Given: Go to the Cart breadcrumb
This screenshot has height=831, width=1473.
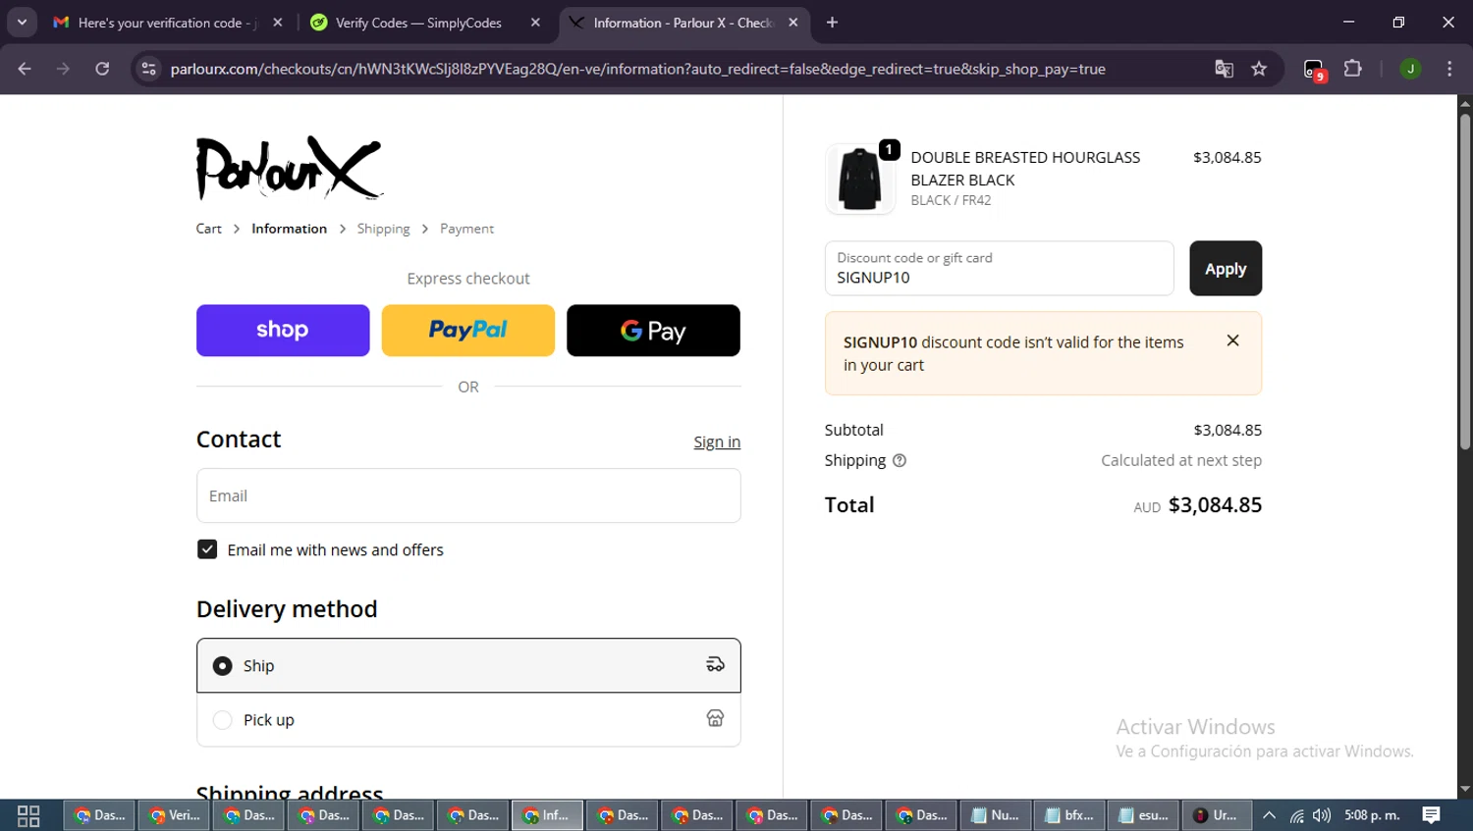Looking at the screenshot, I should (x=208, y=229).
